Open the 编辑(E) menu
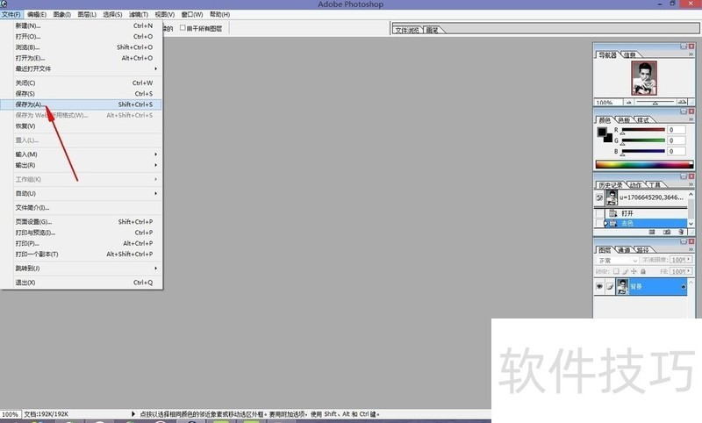This screenshot has width=702, height=423. coord(37,14)
